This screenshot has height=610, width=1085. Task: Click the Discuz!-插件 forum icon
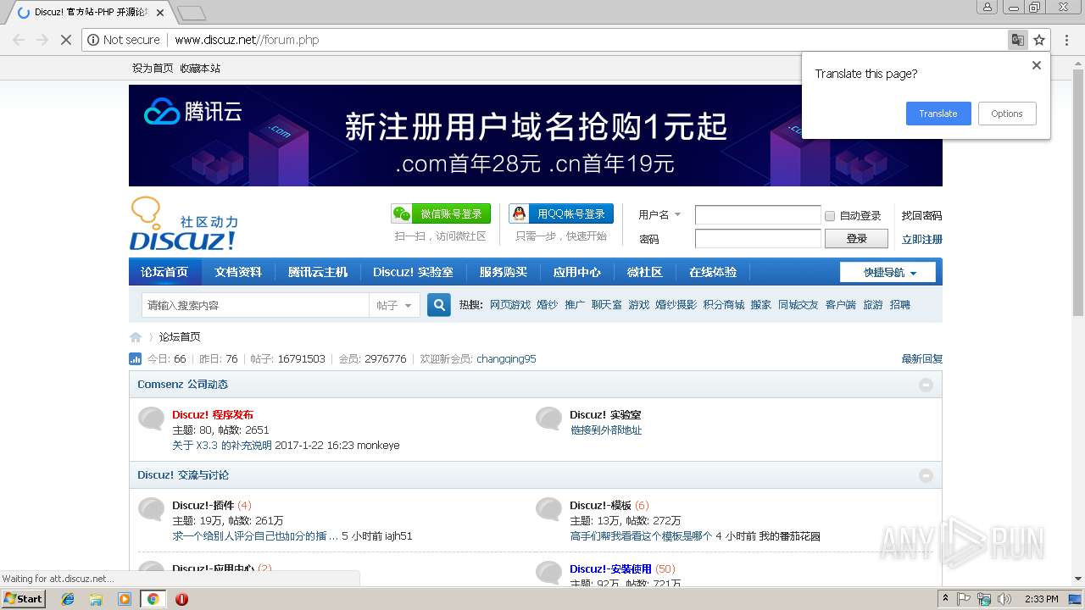click(x=152, y=509)
